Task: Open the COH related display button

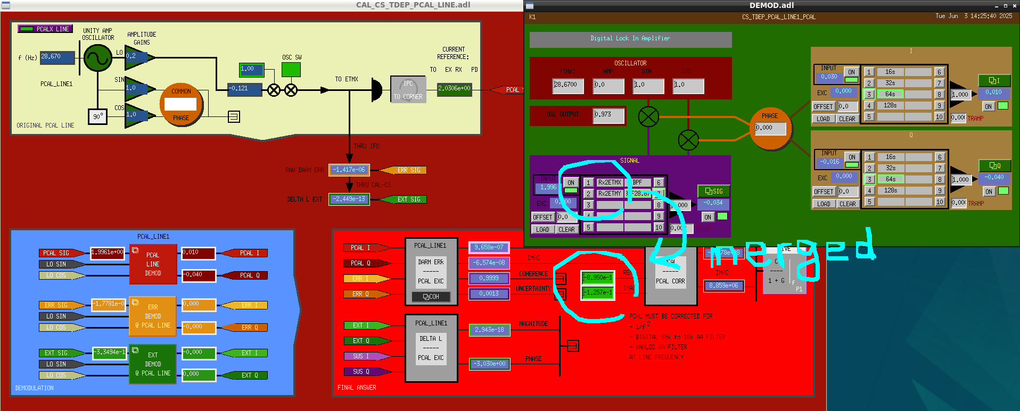Action: pos(431,297)
